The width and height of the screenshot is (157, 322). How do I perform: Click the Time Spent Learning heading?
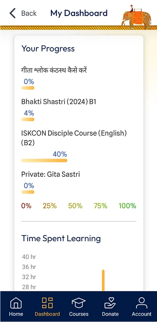click(61, 238)
